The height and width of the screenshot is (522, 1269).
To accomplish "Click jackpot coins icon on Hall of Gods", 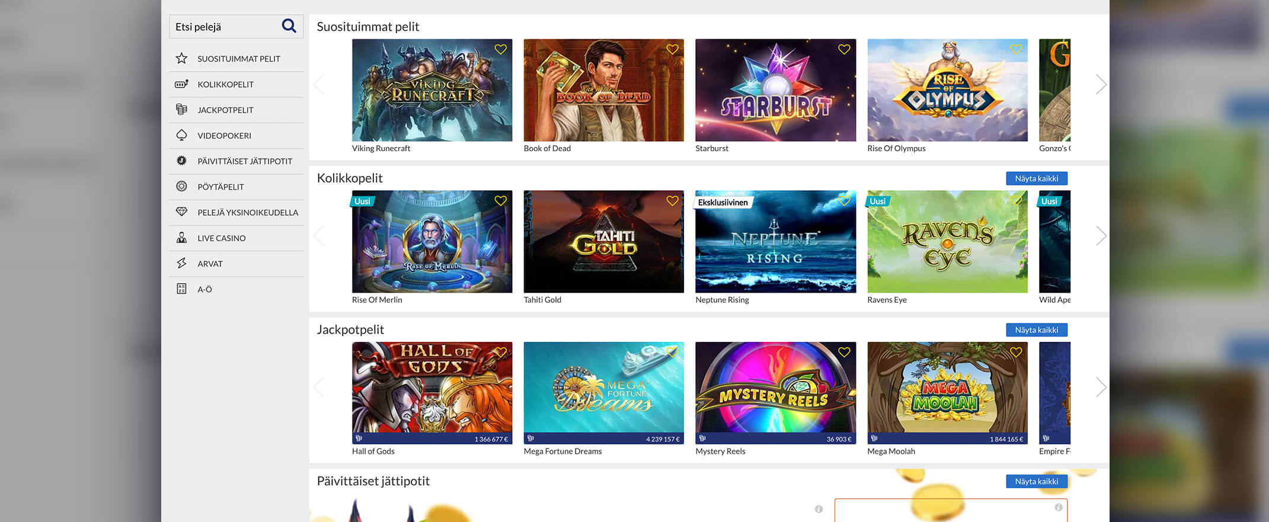I will [359, 438].
